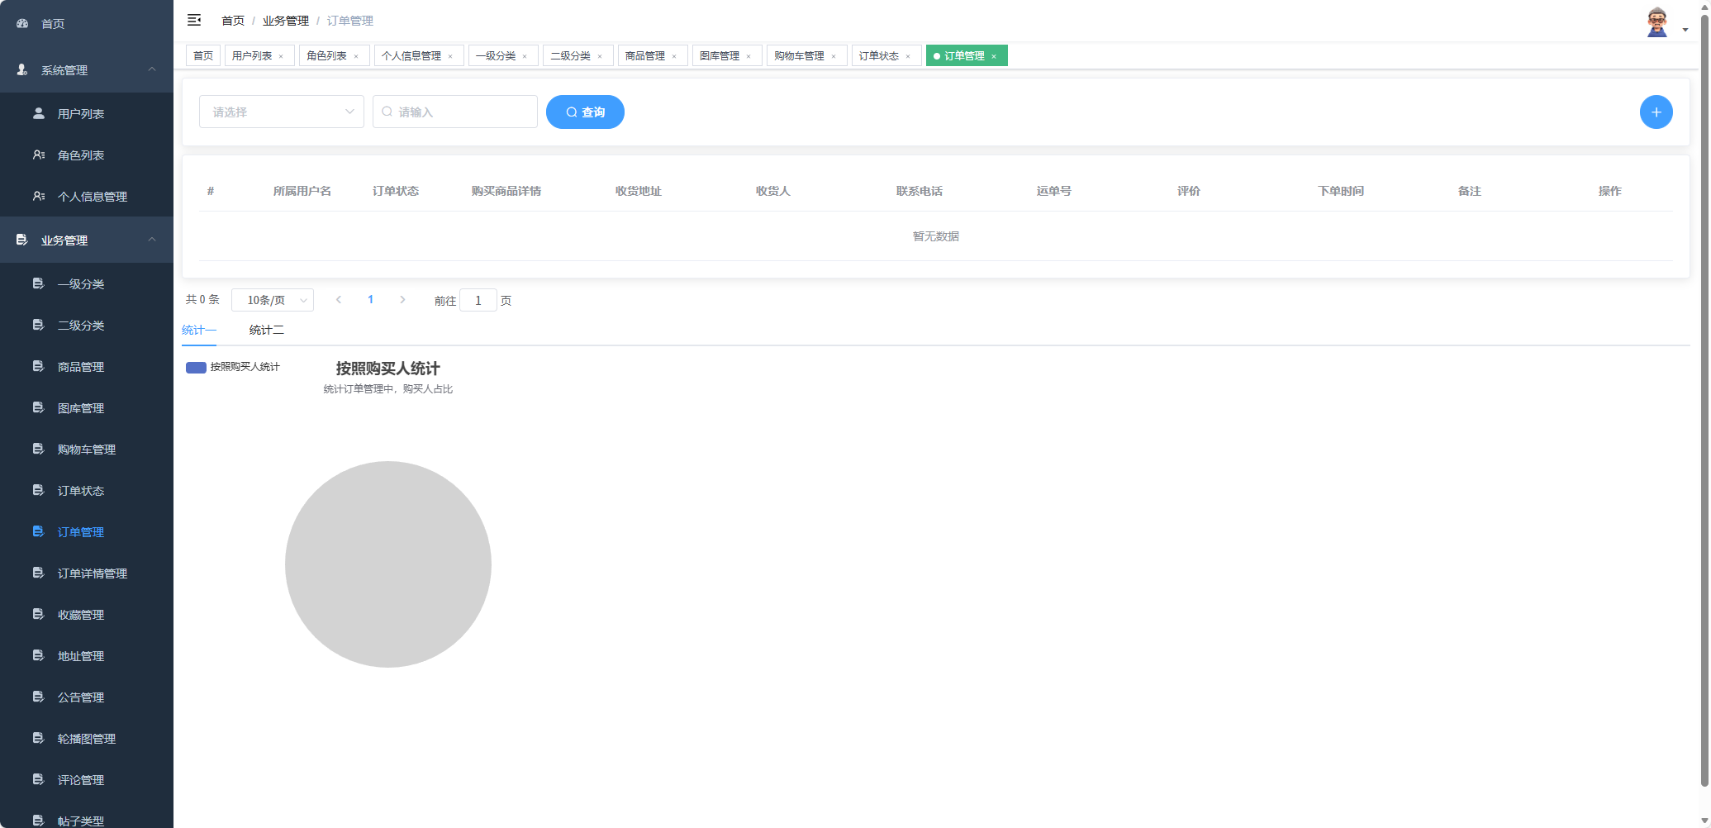Click the gray pie chart circle
Image resolution: width=1711 pixels, height=828 pixels.
coord(388,564)
